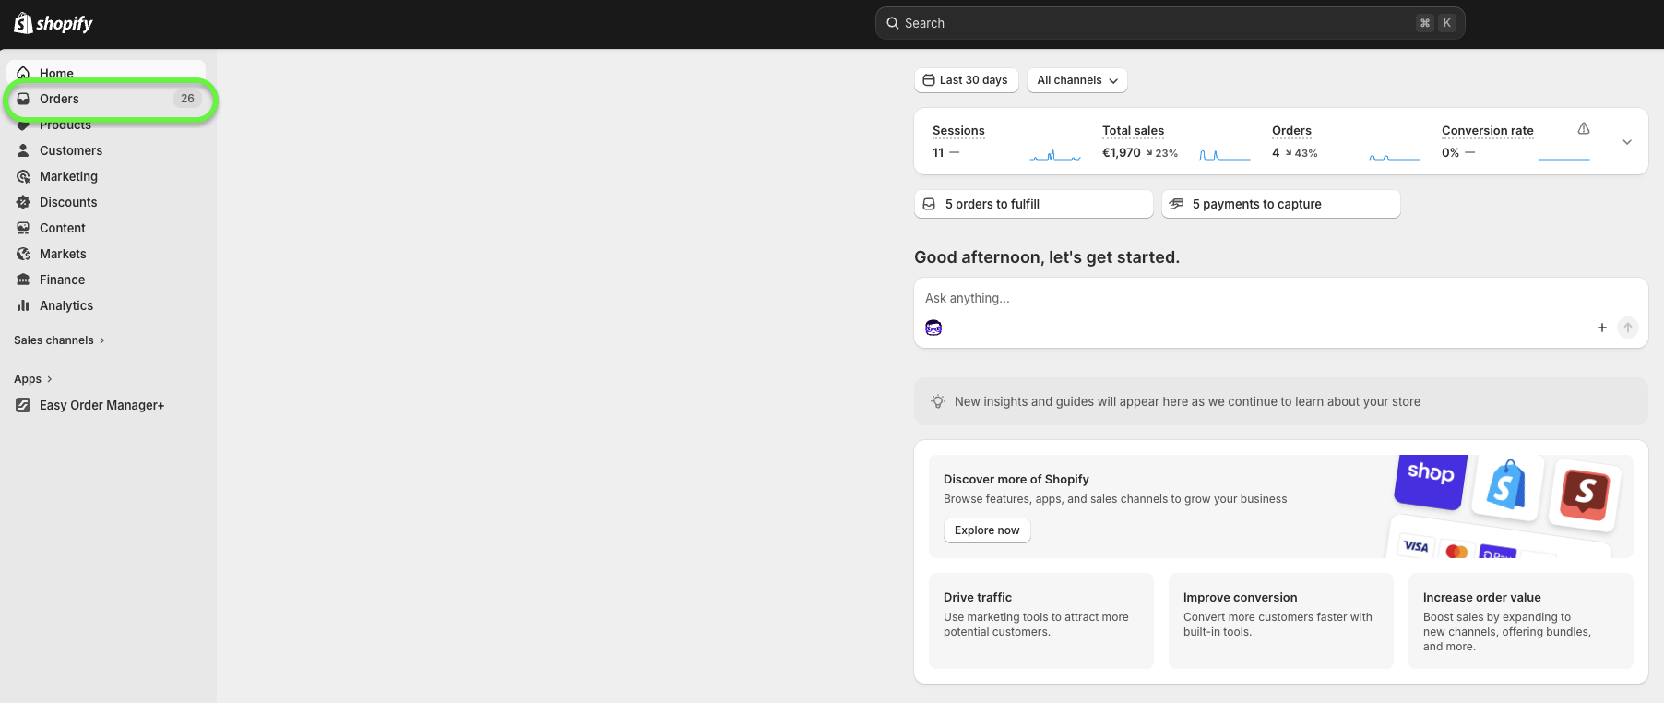Viewport: 1664px width, 703px height.
Task: Open Orders in the sidebar menu
Action: (60, 99)
